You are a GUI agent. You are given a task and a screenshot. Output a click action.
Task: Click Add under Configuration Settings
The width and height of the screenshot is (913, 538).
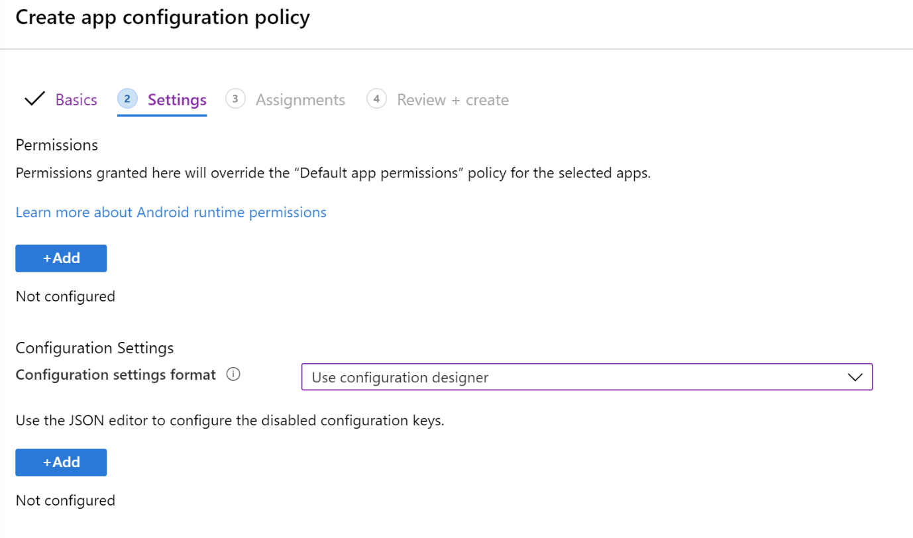tap(61, 462)
